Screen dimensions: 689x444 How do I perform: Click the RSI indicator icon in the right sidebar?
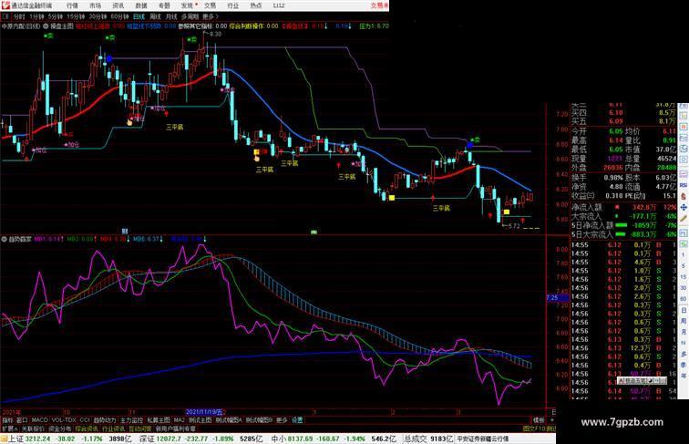pyautogui.click(x=684, y=185)
